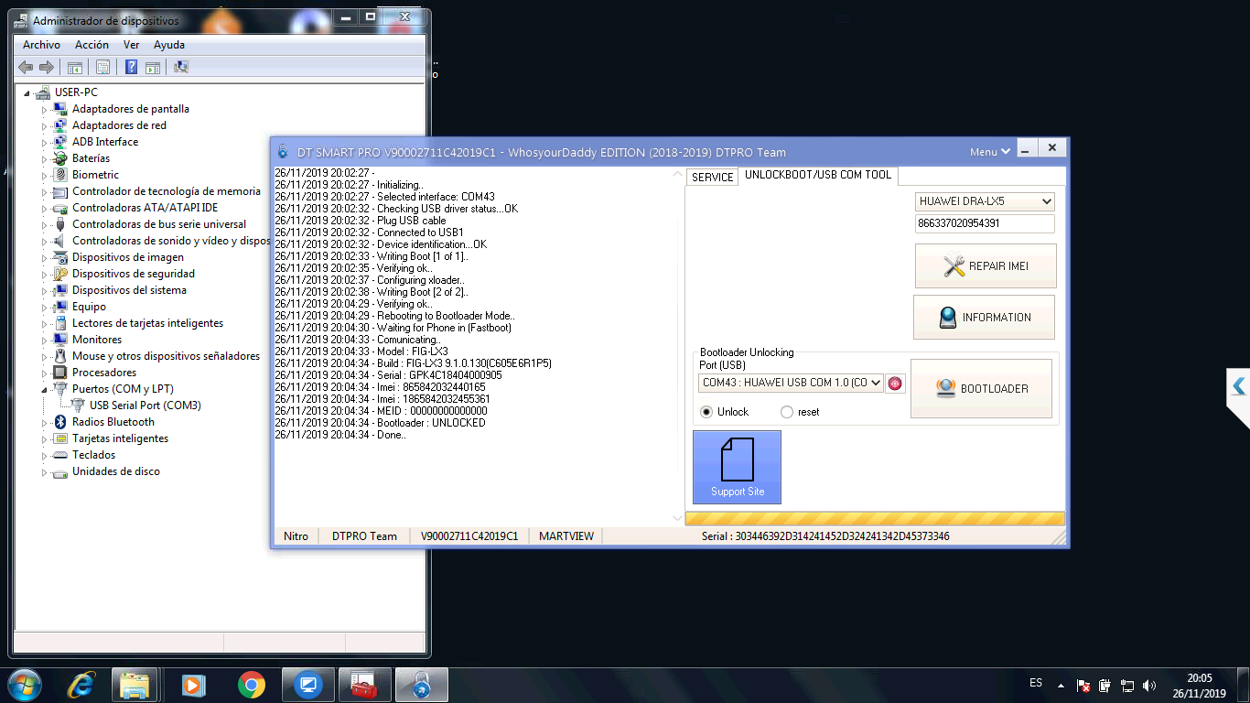Click the yellow striped progress bar
Screen dimensions: 1250x703
tap(875, 518)
